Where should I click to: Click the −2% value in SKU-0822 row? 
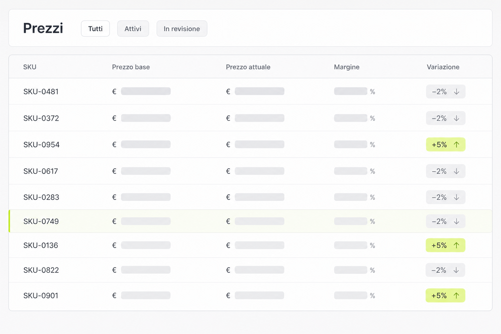(439, 270)
